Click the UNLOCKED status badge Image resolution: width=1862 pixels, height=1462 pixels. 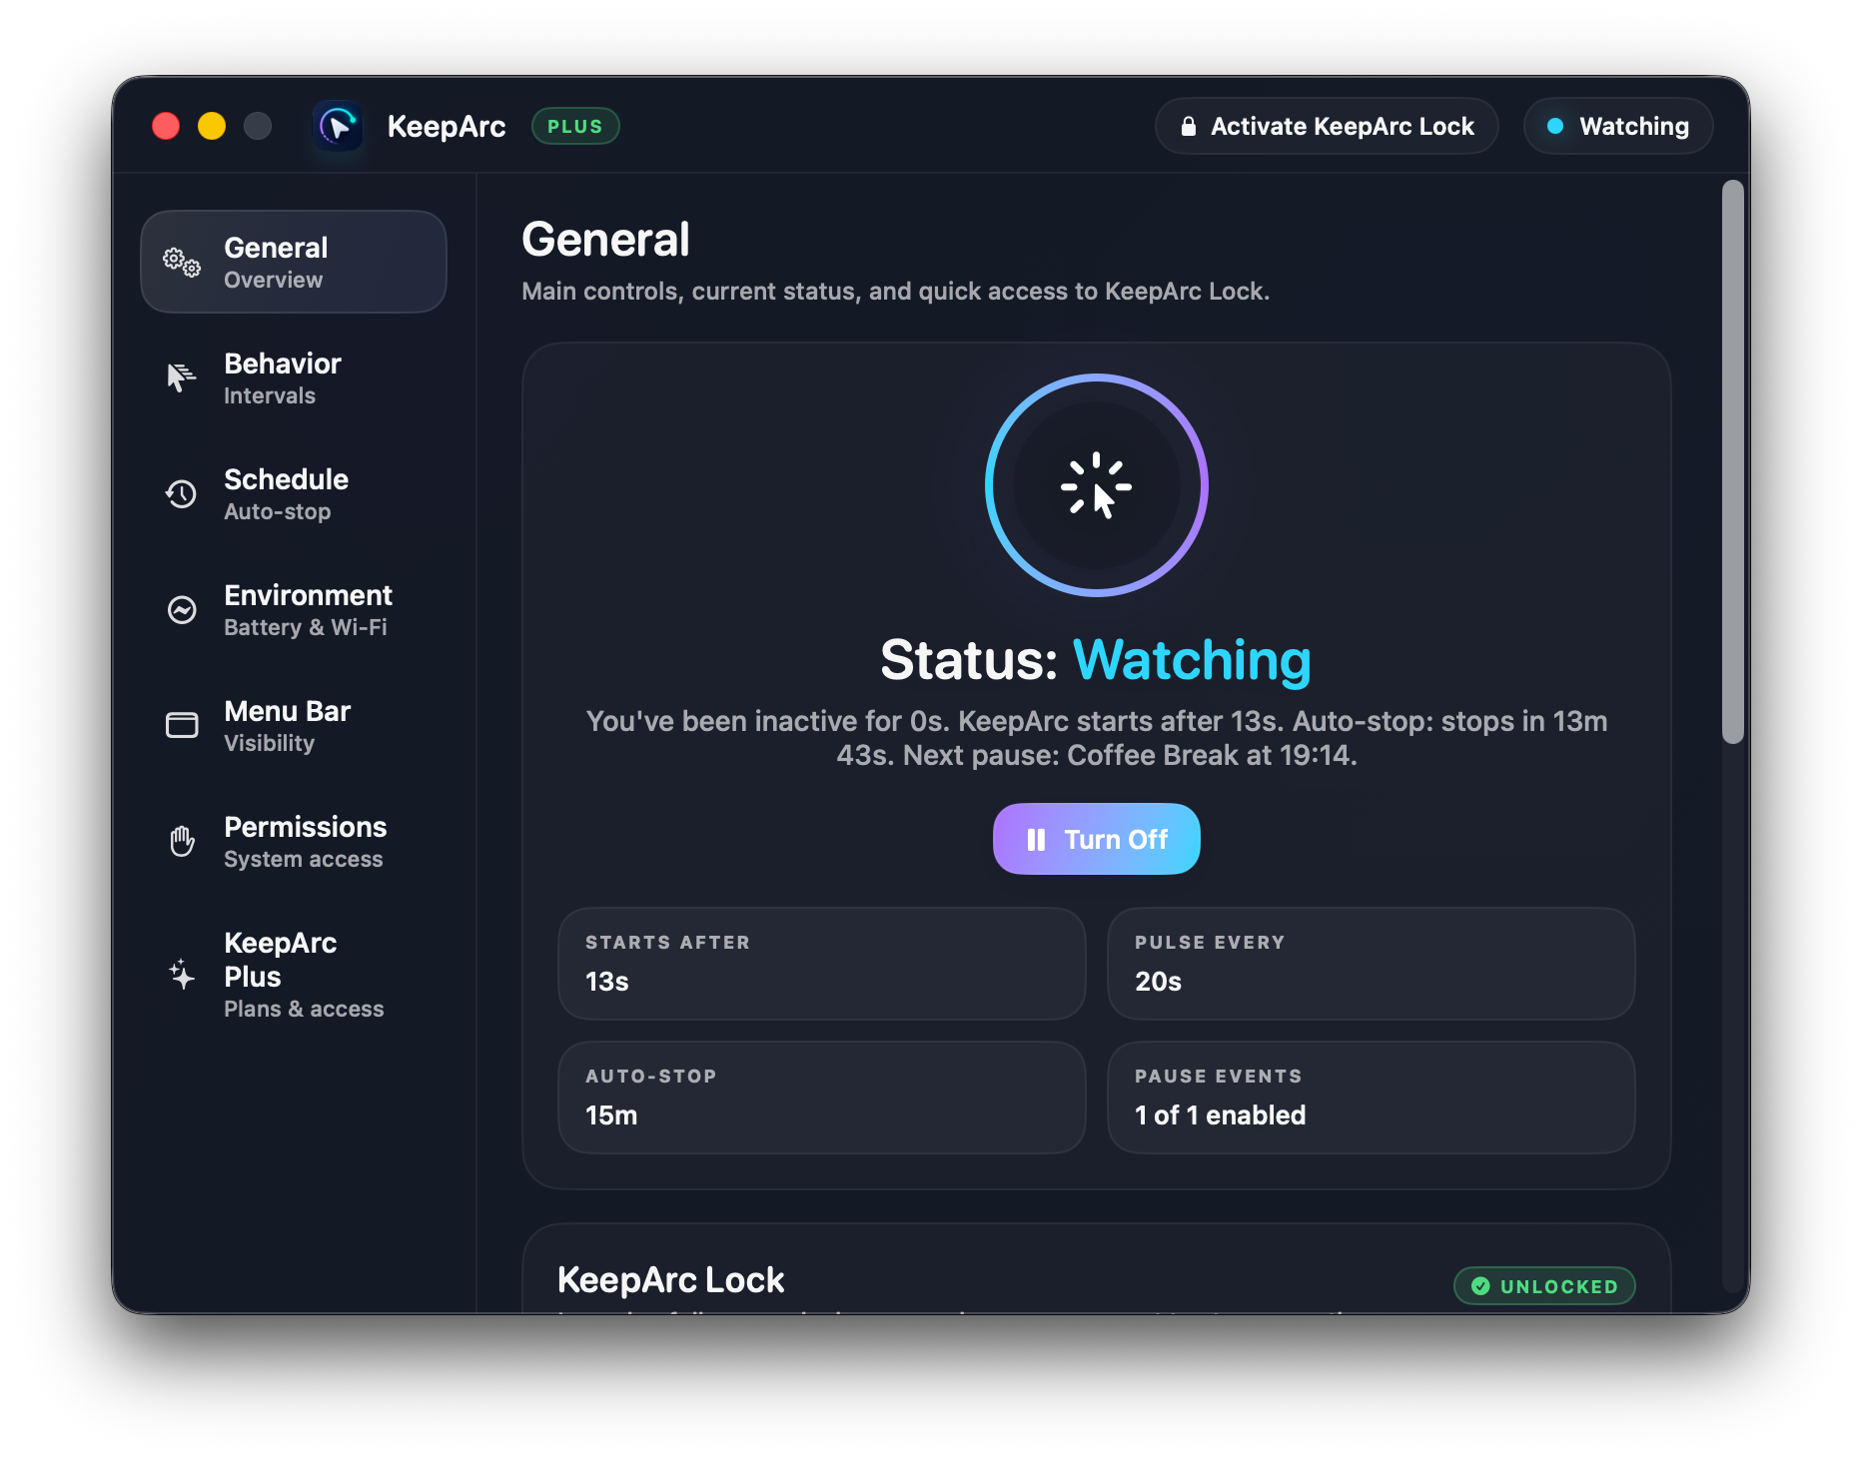tap(1544, 1286)
